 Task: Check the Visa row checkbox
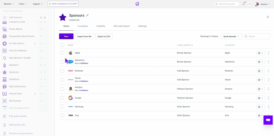click(x=62, y=115)
